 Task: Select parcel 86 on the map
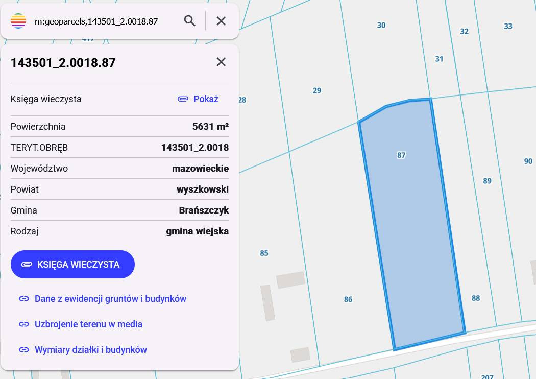[348, 299]
